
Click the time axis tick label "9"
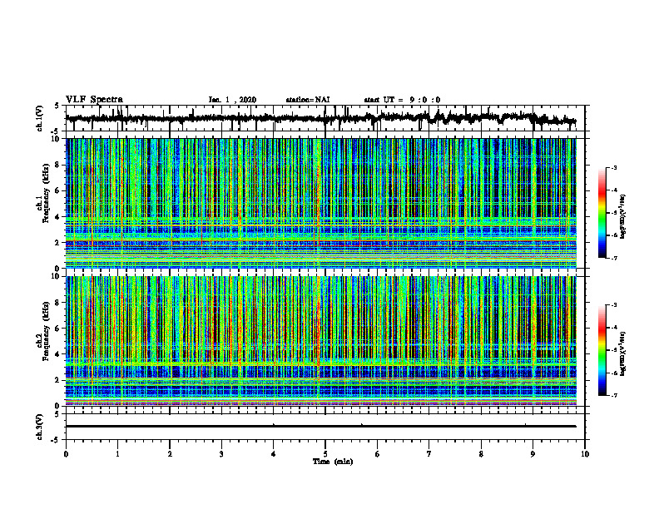pos(533,454)
